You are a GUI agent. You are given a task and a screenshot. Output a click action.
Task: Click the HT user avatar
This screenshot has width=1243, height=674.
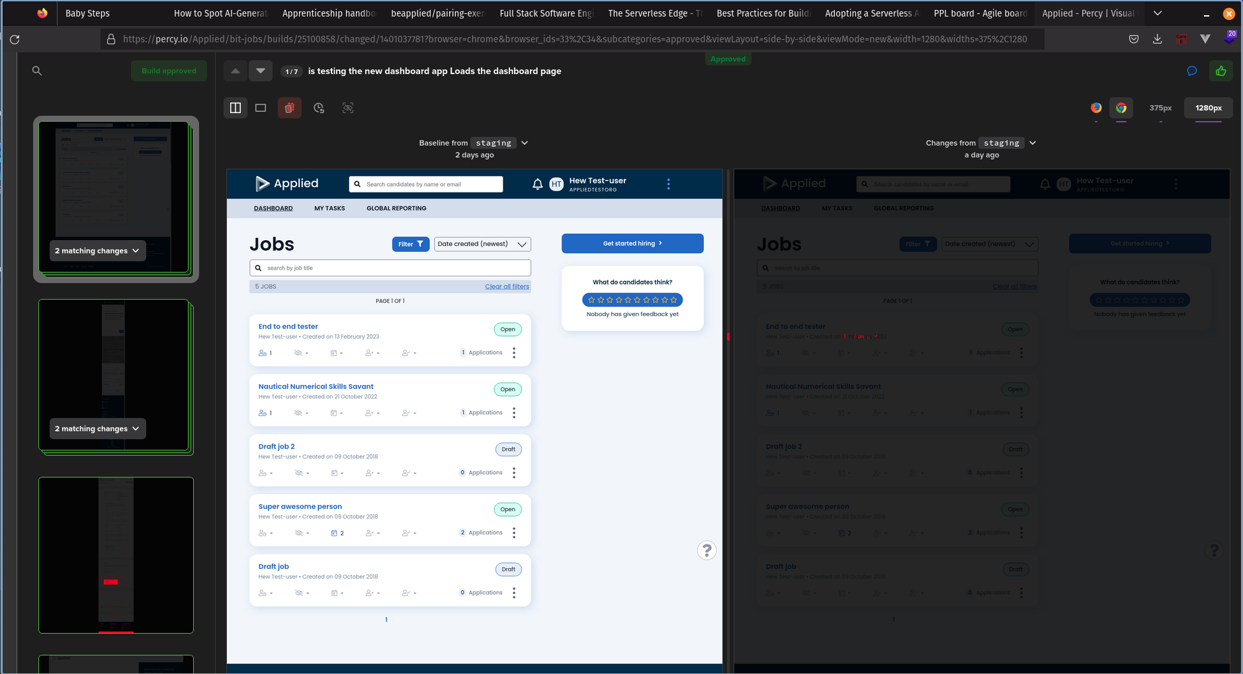coord(556,185)
